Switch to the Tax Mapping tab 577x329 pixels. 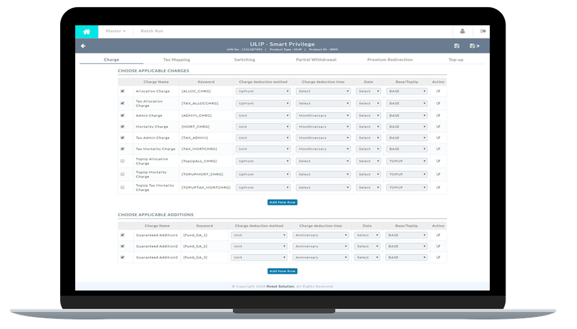pos(176,60)
